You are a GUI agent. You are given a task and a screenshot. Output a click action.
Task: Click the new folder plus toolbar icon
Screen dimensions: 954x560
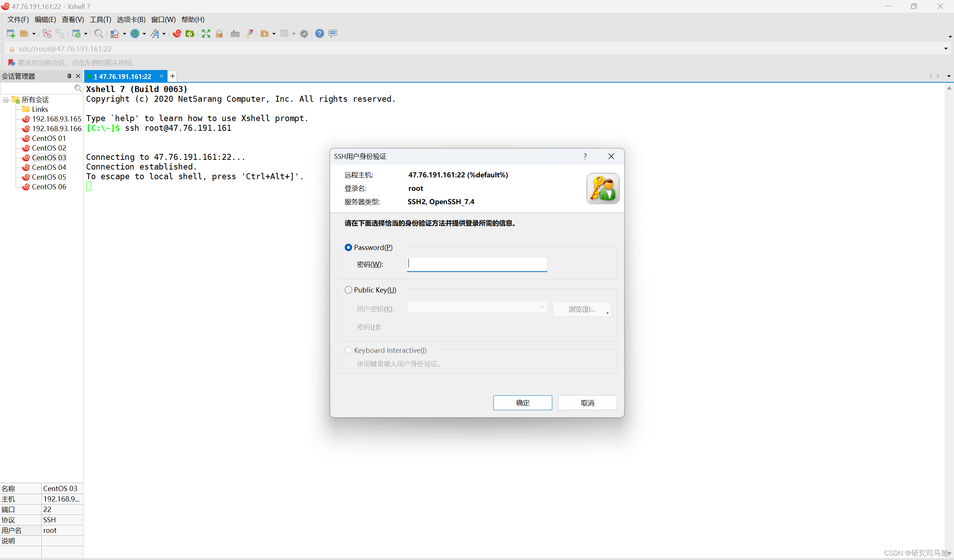(x=265, y=34)
